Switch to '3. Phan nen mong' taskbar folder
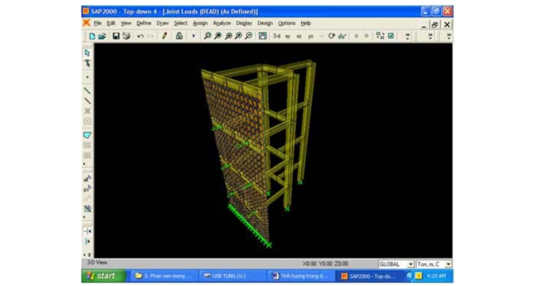 click(165, 276)
